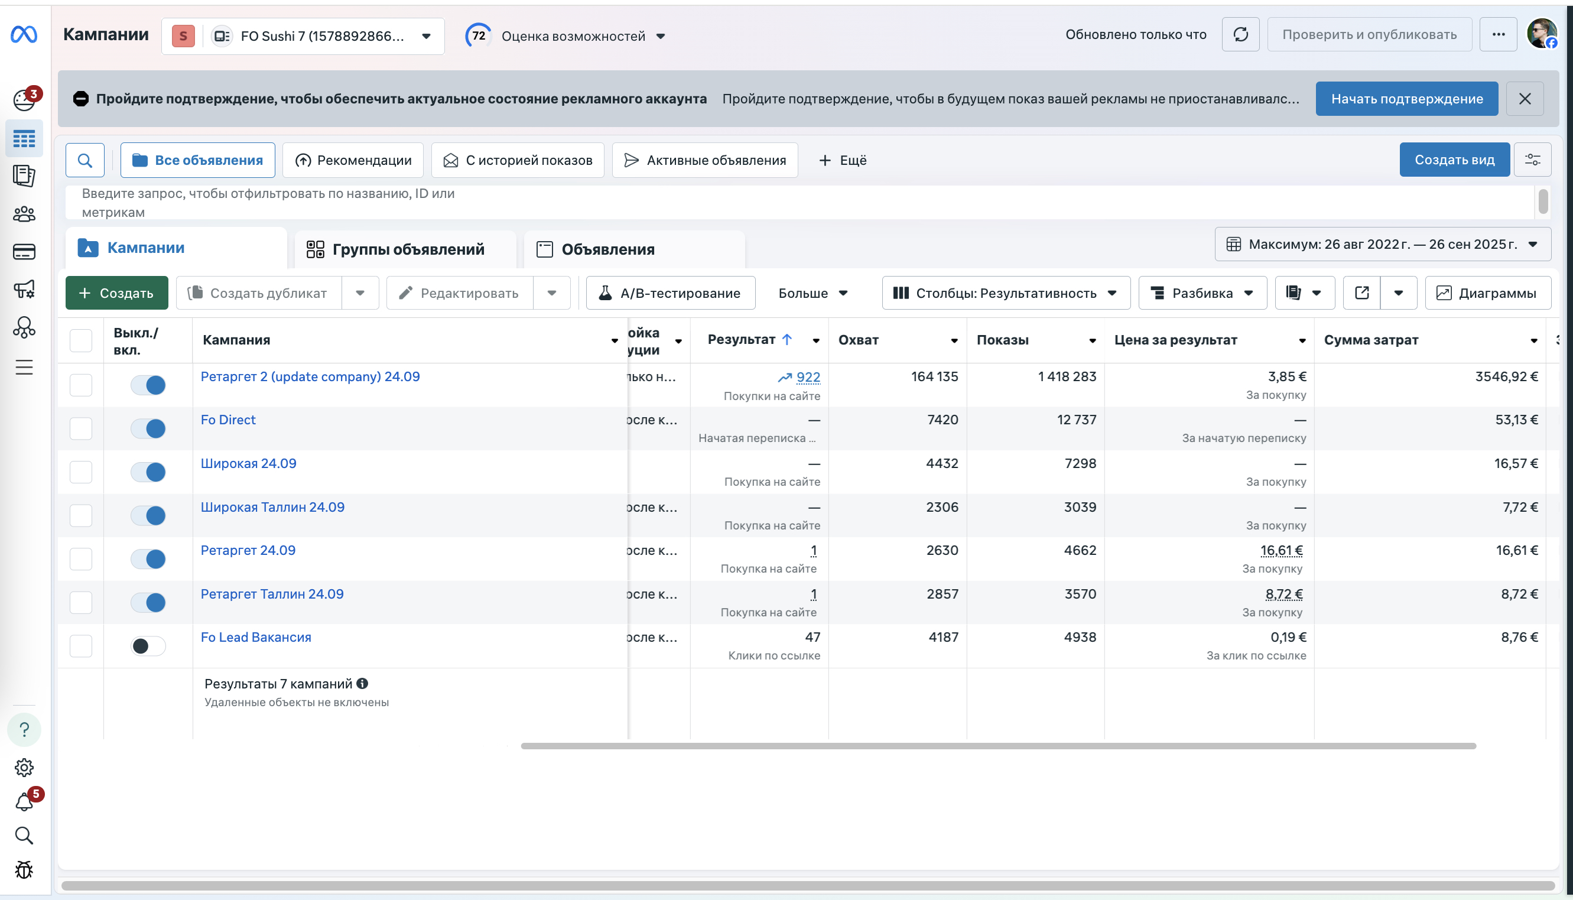The width and height of the screenshot is (1573, 900).
Task: Select the Активные объявления view tab
Action: coord(704,161)
